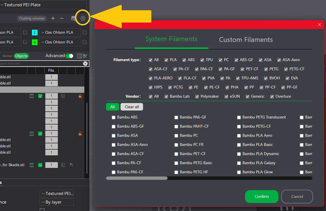The image size is (326, 211).
Task: Click the AMS sync icon beside gear
Action: [x=73, y=18]
